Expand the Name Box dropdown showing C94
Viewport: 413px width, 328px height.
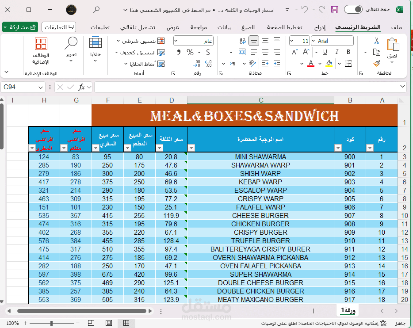click(x=40, y=88)
